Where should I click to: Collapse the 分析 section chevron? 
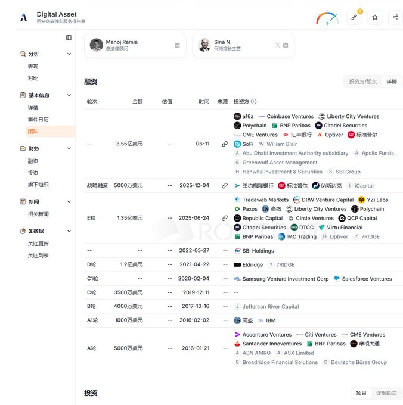tap(69, 54)
